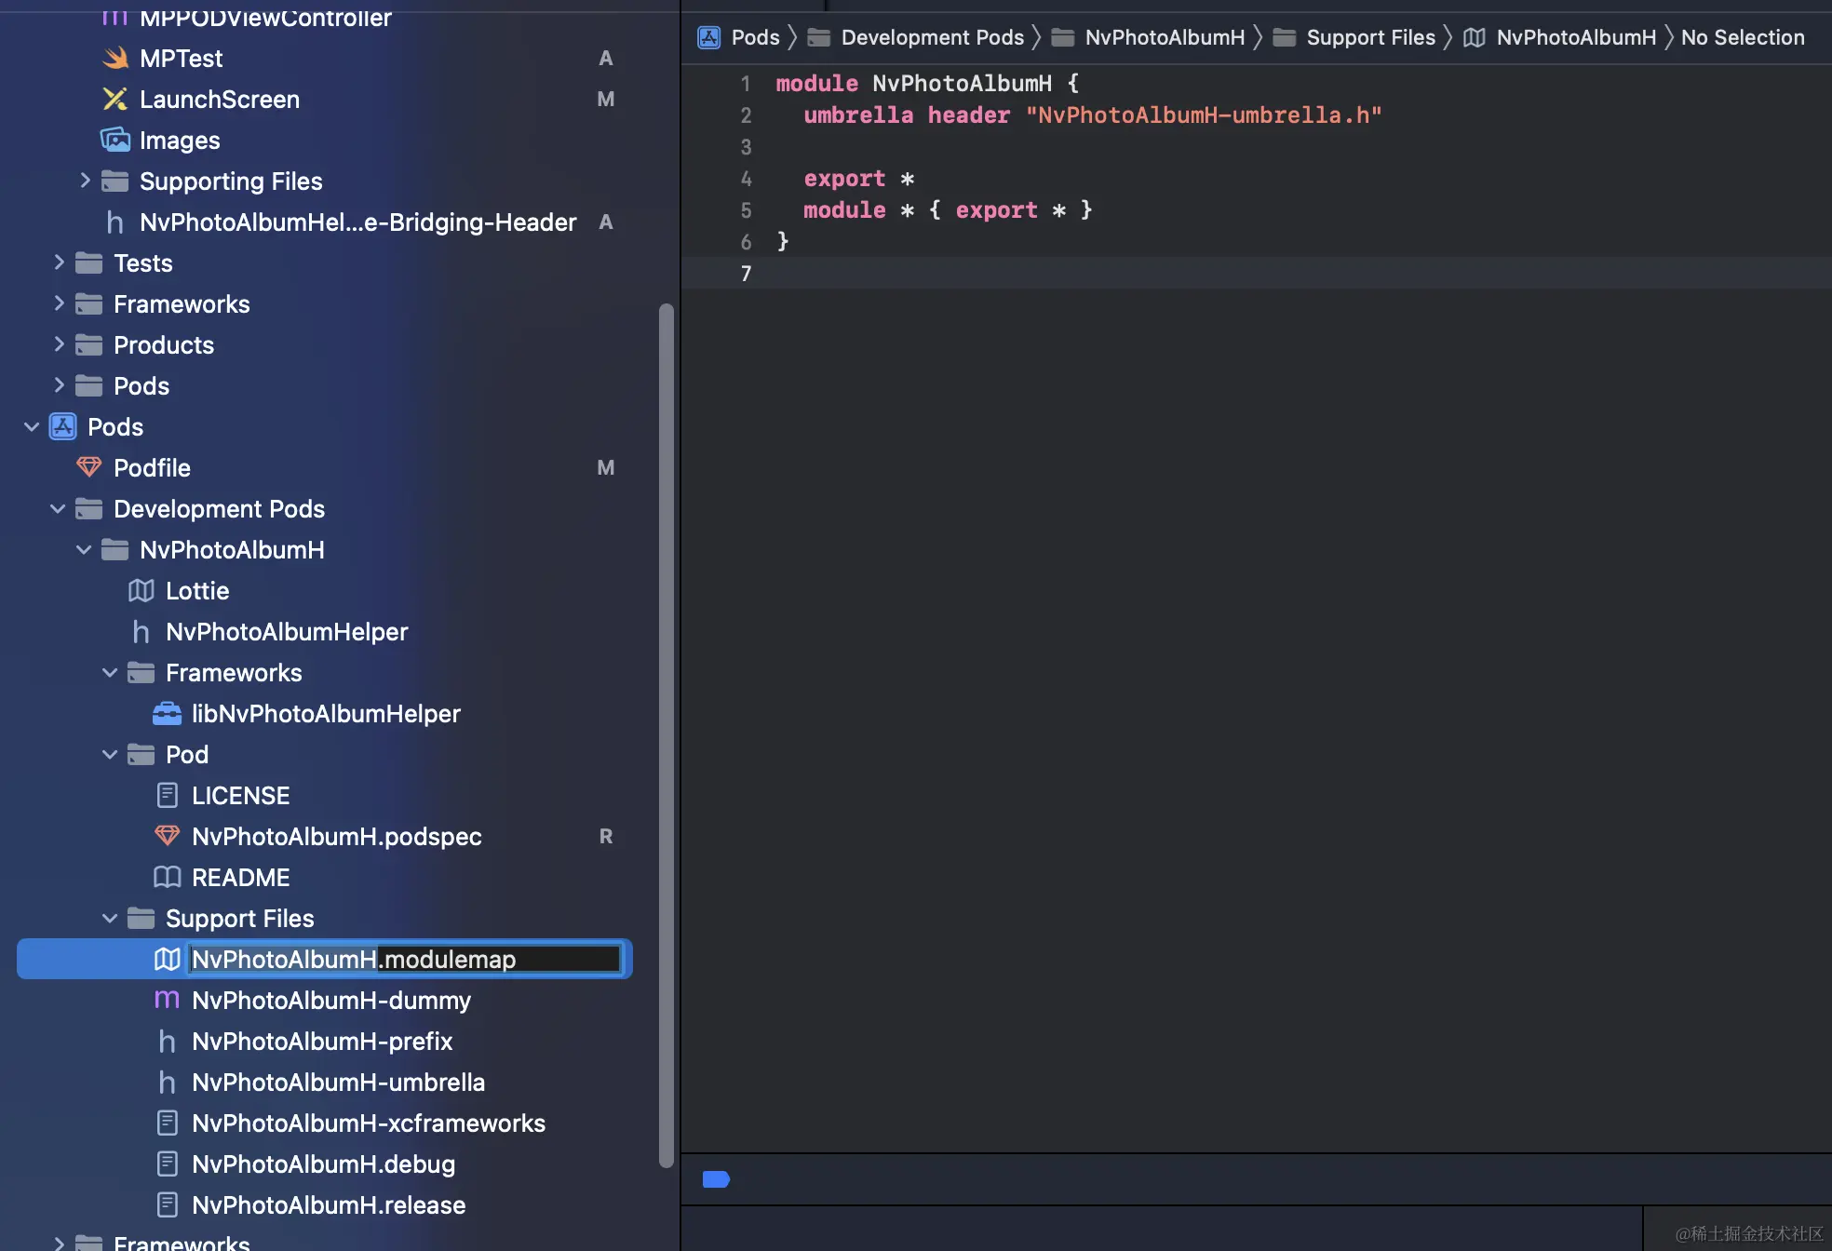The width and height of the screenshot is (1832, 1251).
Task: Click the NvPhotoAlbumH.modulemap rename text field
Action: [405, 960]
